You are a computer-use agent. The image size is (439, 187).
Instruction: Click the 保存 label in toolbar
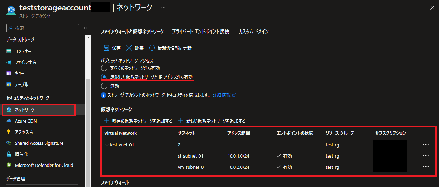click(116, 48)
